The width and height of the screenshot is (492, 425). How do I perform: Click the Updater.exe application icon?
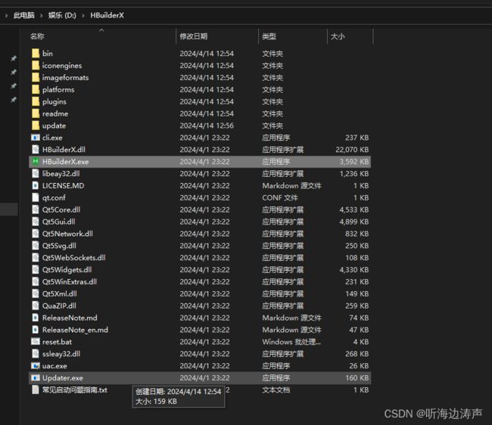pos(36,377)
